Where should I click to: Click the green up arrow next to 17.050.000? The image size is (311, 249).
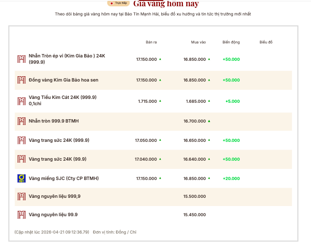(160, 140)
